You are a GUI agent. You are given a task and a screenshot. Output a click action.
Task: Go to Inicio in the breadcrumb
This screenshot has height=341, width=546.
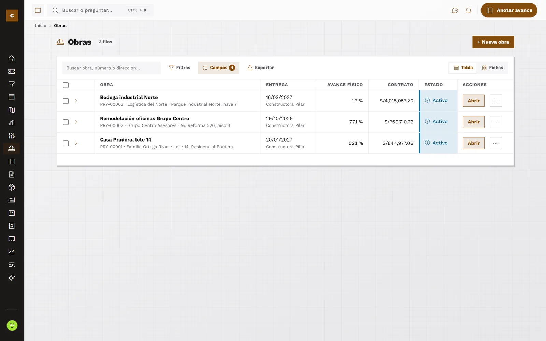click(41, 26)
